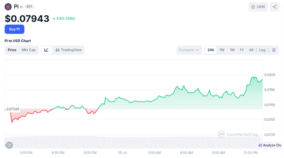
Task: Switch to TradingView chart mode
Action: coord(68,50)
